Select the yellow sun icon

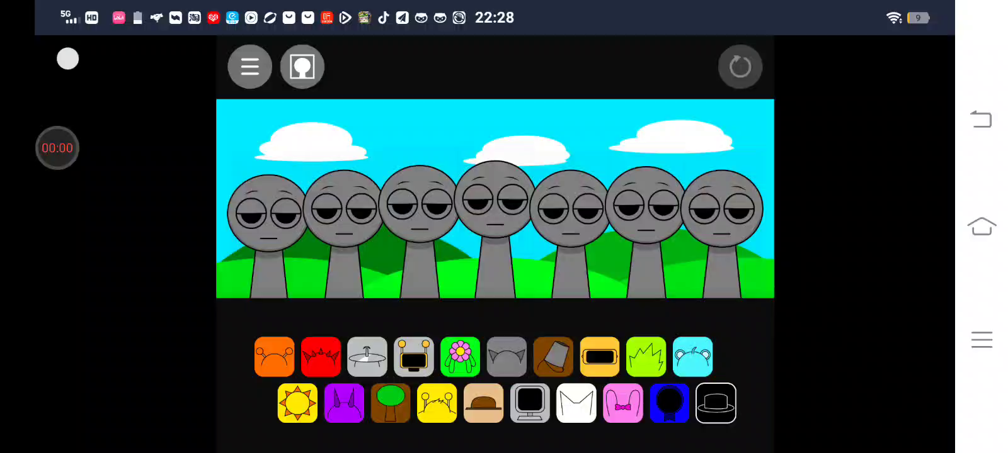[297, 403]
